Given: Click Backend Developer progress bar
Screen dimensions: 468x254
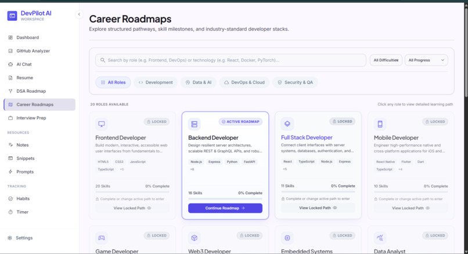Looking at the screenshot, I should 225,198.
